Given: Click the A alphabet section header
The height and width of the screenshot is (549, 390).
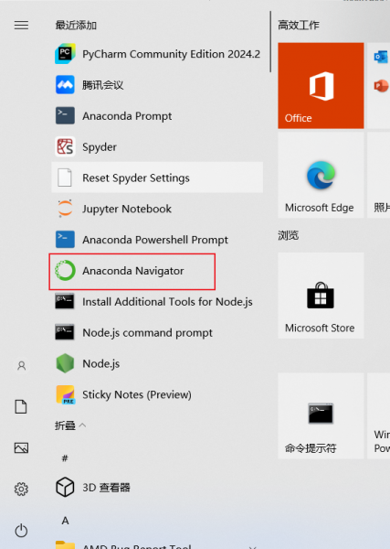Looking at the screenshot, I should point(66,521).
